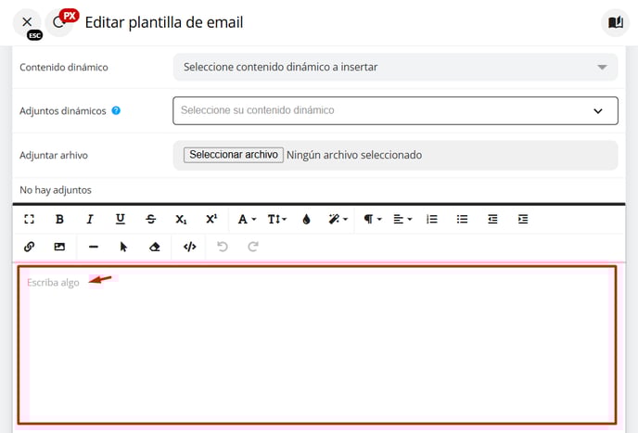The image size is (638, 433).
Task: Toggle fullscreen mode in editor toolbar
Action: [29, 220]
